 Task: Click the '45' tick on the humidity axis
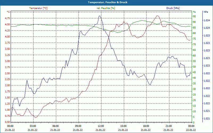click(x=194, y=72)
